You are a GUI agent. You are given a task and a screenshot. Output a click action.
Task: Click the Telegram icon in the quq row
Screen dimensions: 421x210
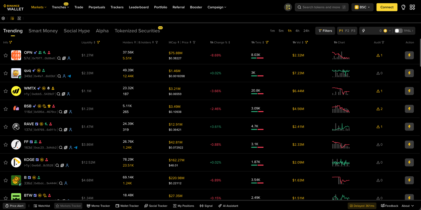coord(69,76)
